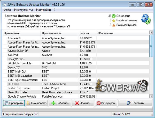This screenshot has height=118, width=155.
Task: Remove entry using the Удалить button
Action: (83, 103)
